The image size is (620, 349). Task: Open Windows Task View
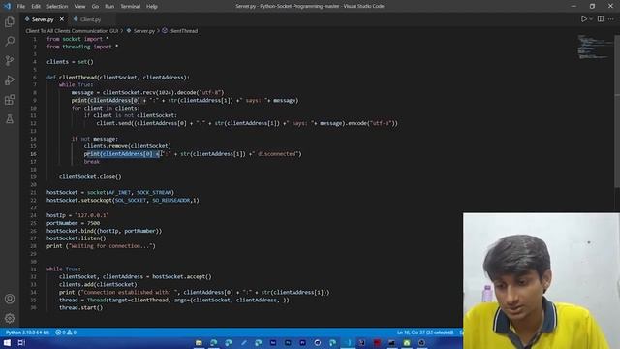pyautogui.click(x=21, y=342)
